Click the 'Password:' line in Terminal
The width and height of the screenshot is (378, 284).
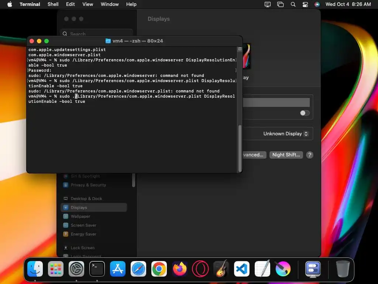(x=40, y=70)
